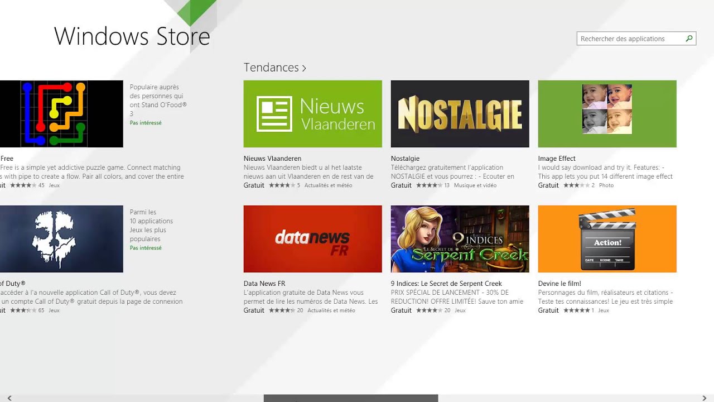Click 'Musique et vidéo' category under Nostalgie

(x=475, y=185)
